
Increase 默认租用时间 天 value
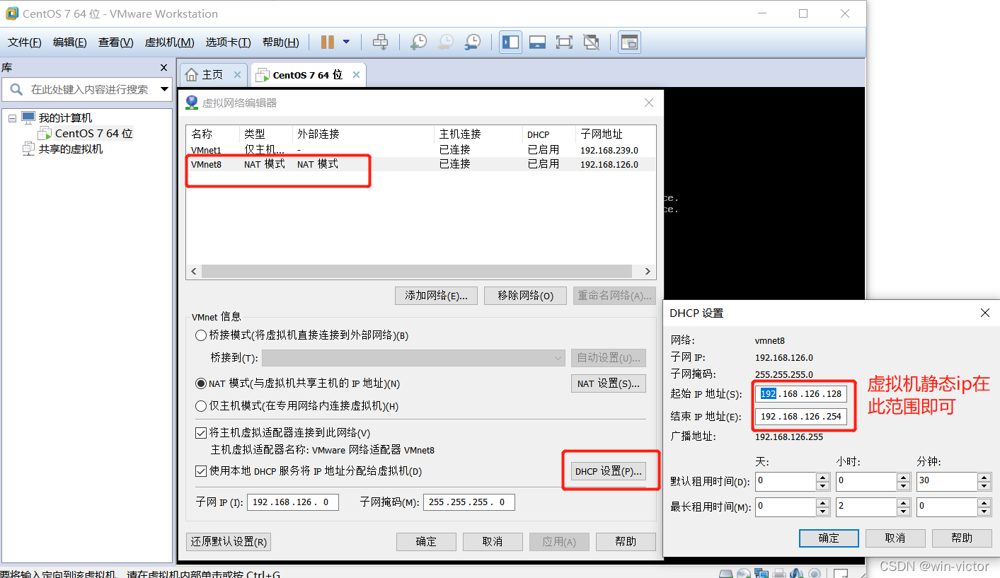point(822,478)
